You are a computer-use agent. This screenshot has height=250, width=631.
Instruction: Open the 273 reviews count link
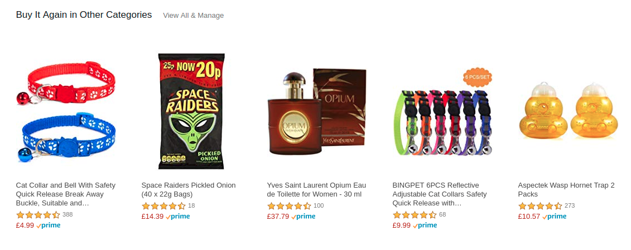pos(570,206)
